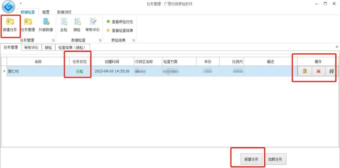Image resolution: width=340 pixels, height=168 pixels.
Task: Open quick access toolbar dropdown arrow
Action: click(x=21, y=3)
